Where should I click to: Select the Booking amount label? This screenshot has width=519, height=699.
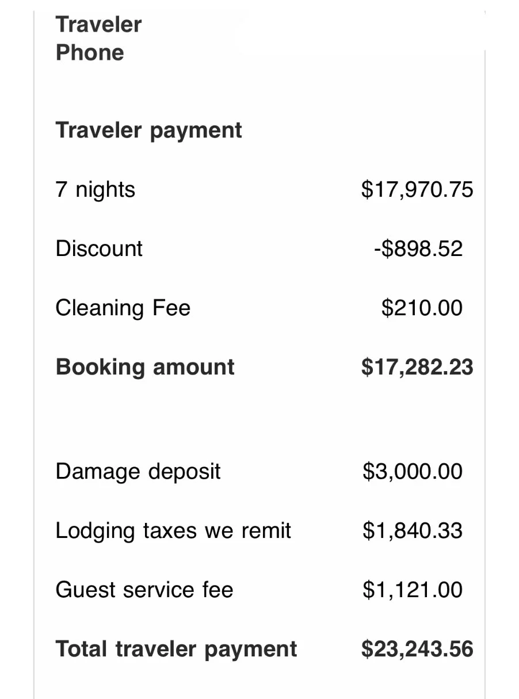[145, 367]
